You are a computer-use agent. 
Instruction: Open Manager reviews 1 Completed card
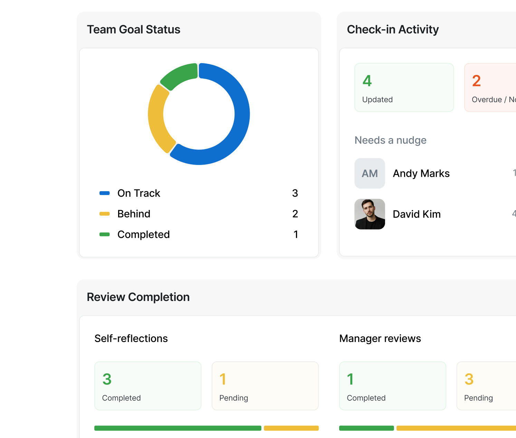[393, 386]
